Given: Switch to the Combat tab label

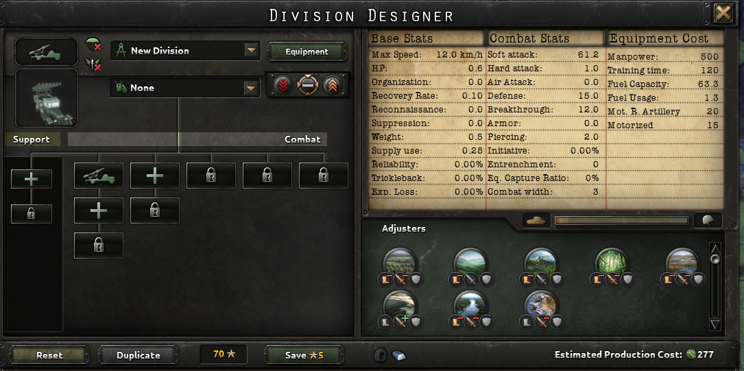Looking at the screenshot, I should click(302, 139).
